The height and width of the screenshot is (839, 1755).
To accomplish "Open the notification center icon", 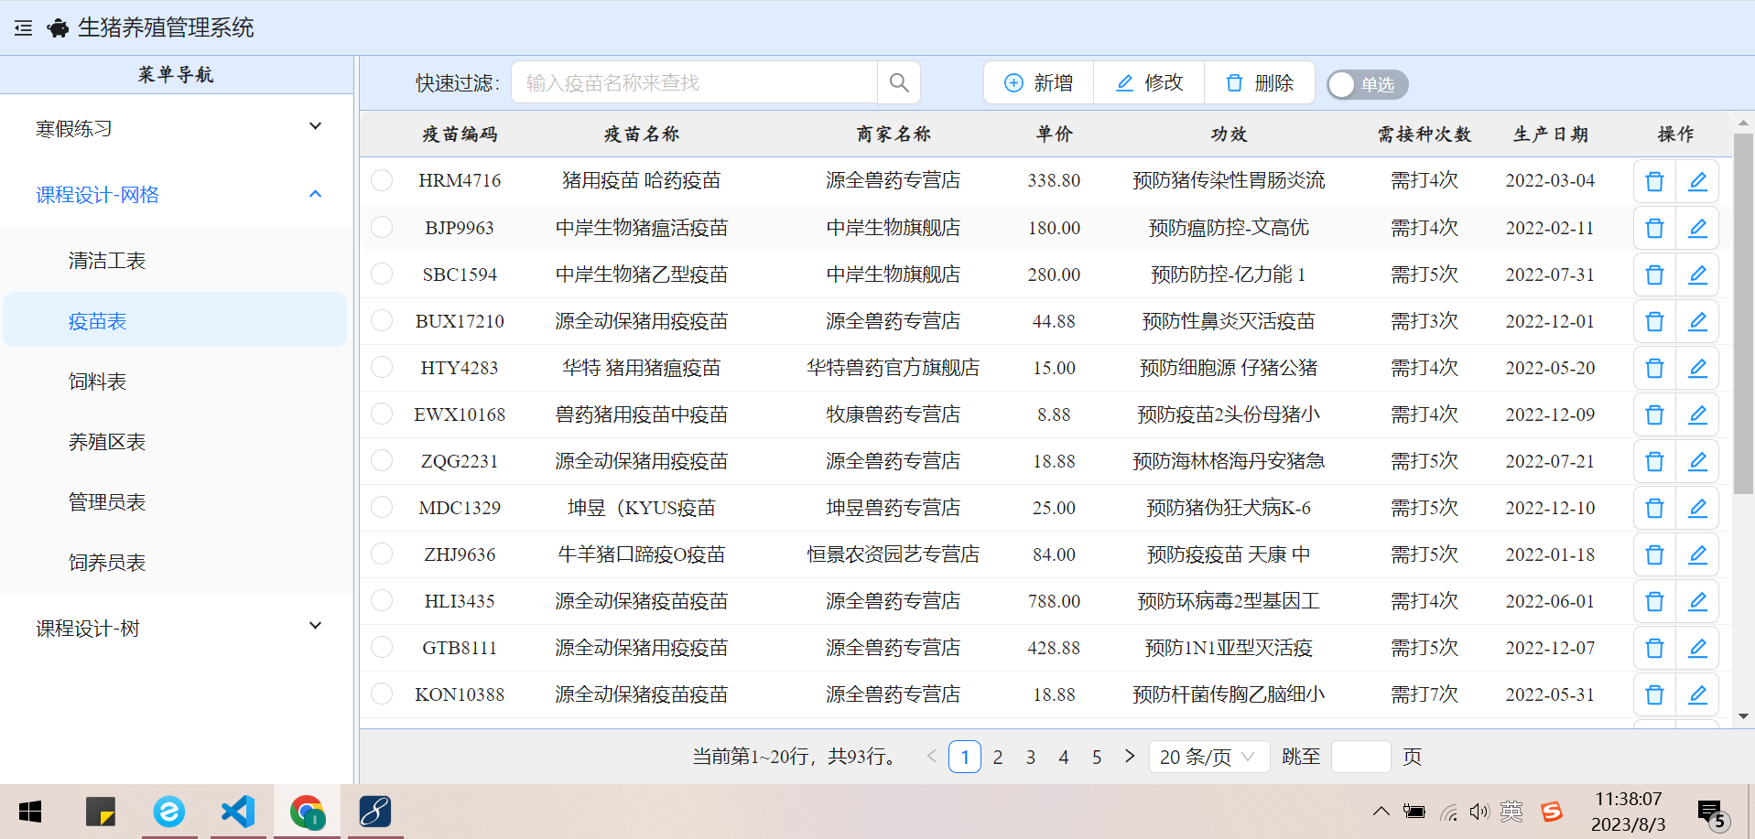I will (1710, 812).
